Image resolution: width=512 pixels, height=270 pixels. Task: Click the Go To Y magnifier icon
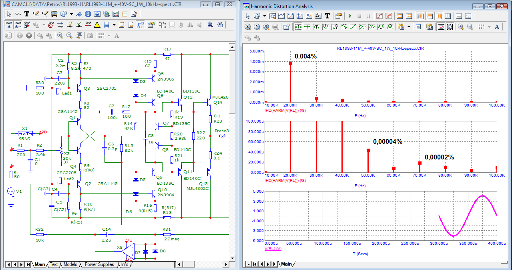(257, 27)
